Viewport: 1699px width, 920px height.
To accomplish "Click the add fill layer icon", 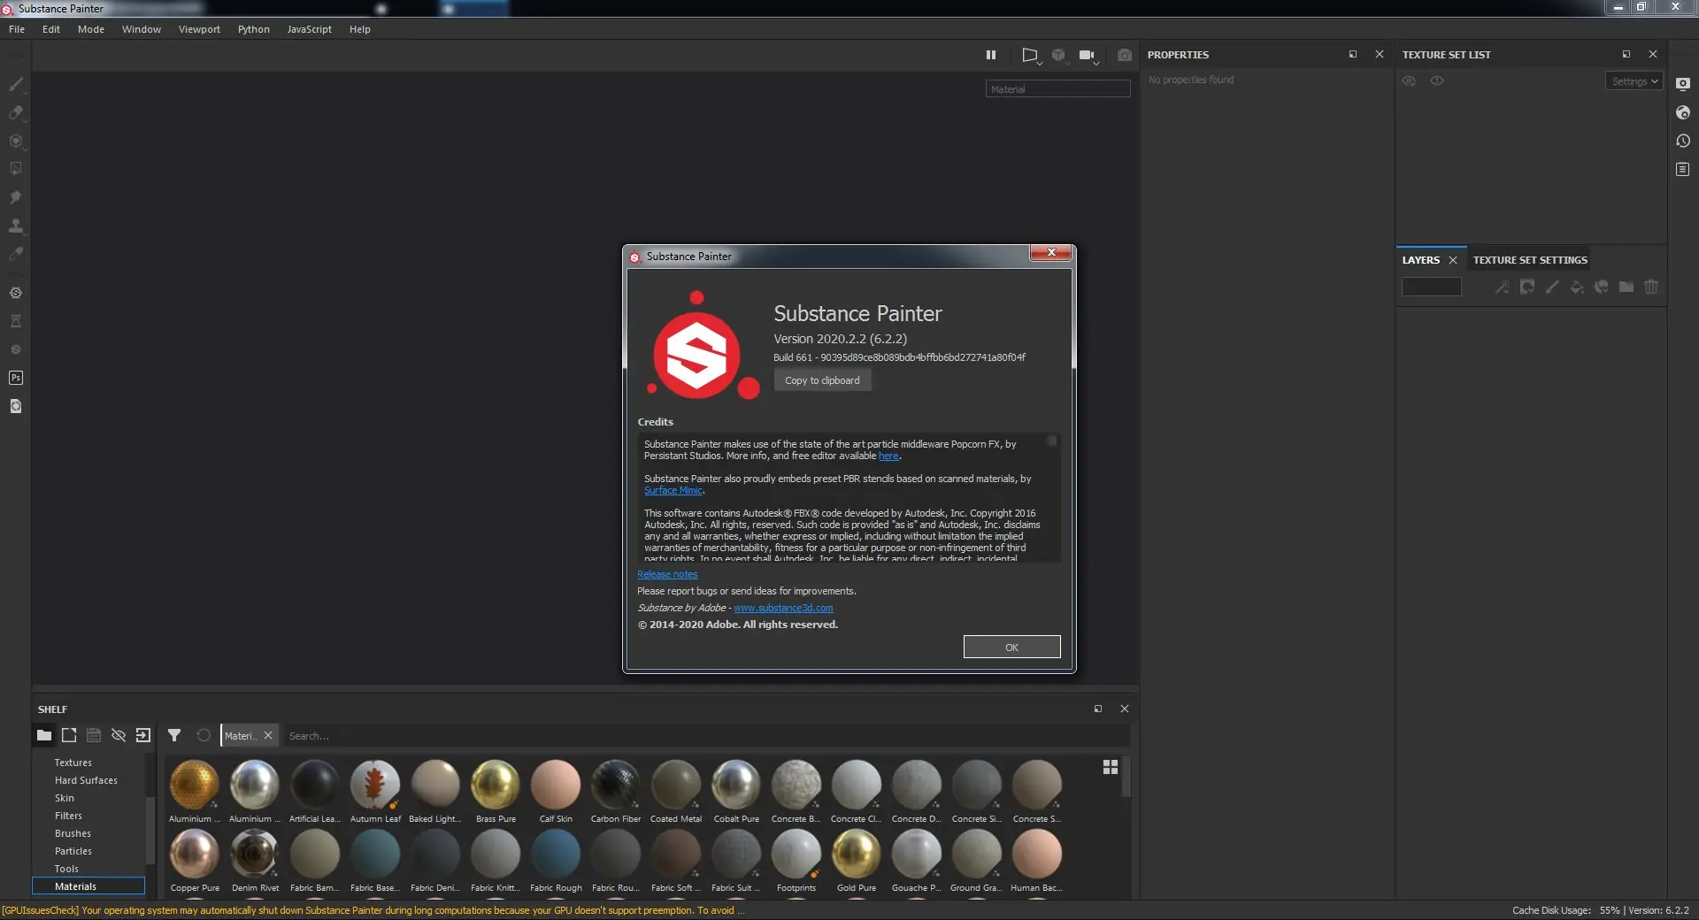I will click(x=1578, y=287).
